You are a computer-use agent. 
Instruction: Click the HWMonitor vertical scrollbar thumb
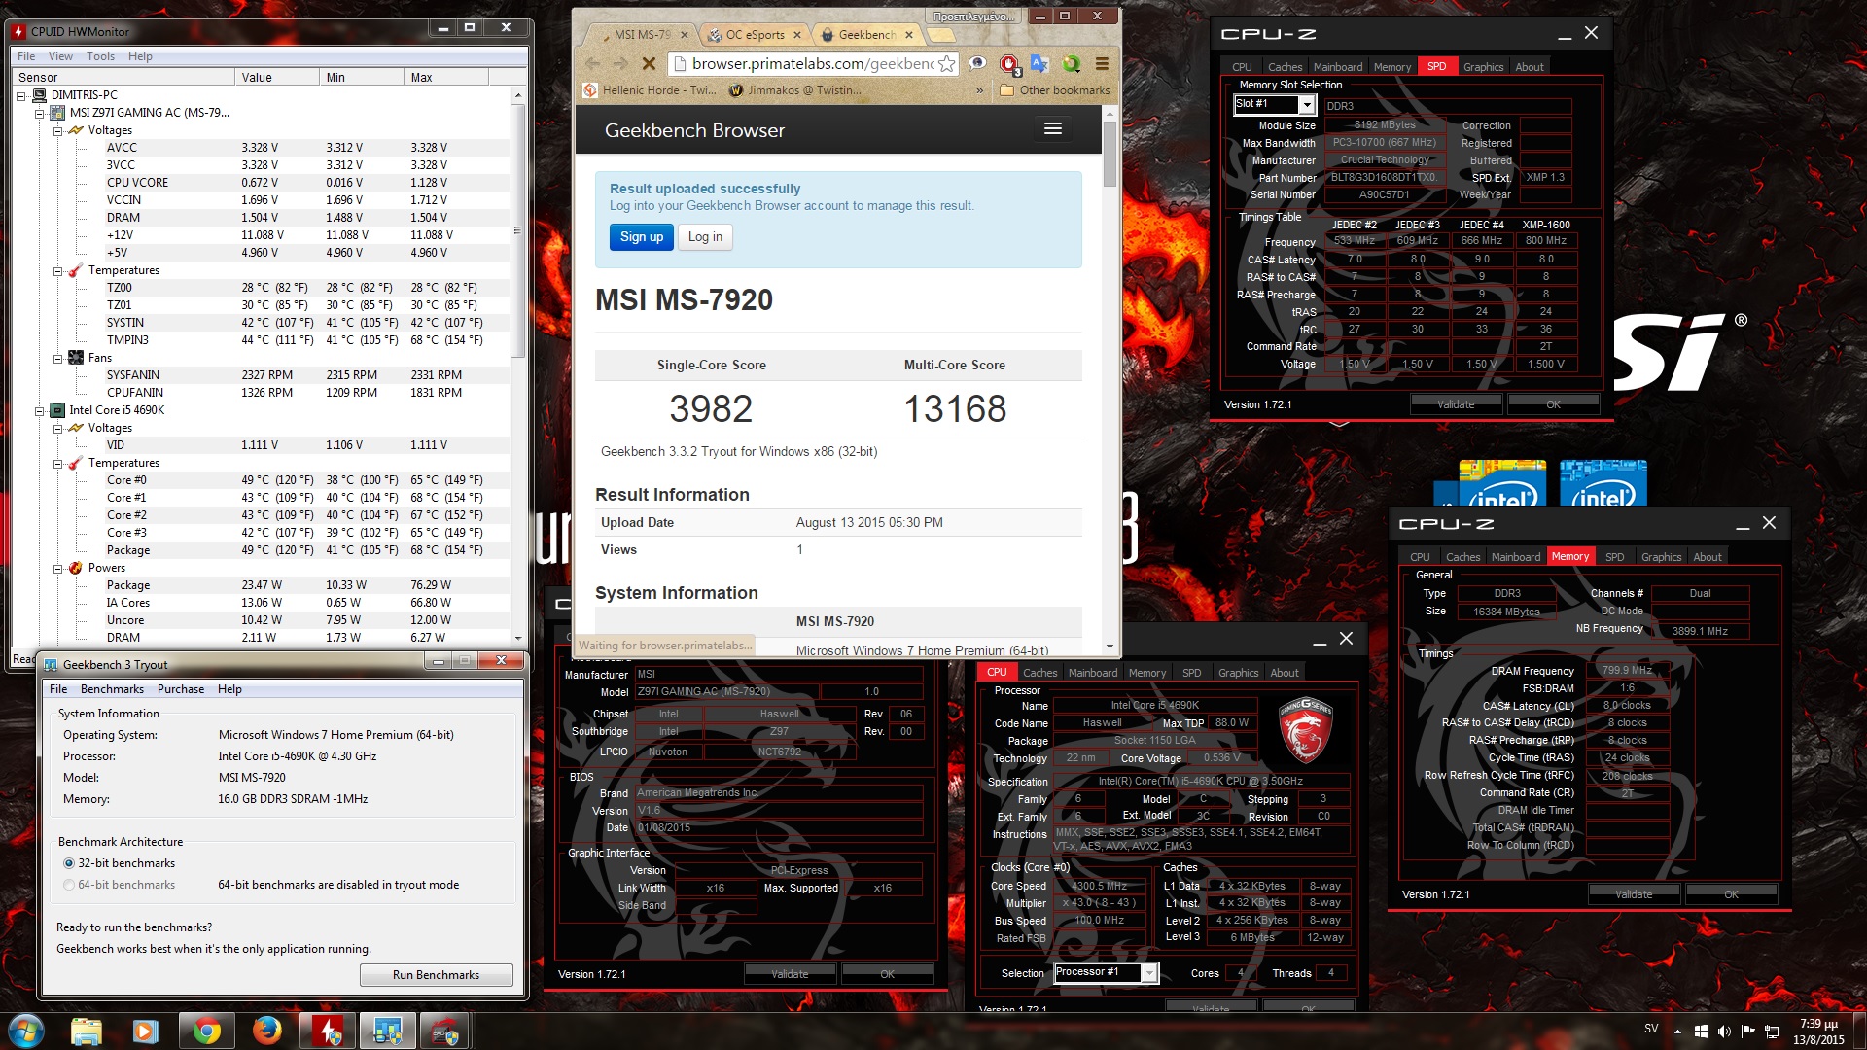point(517,230)
